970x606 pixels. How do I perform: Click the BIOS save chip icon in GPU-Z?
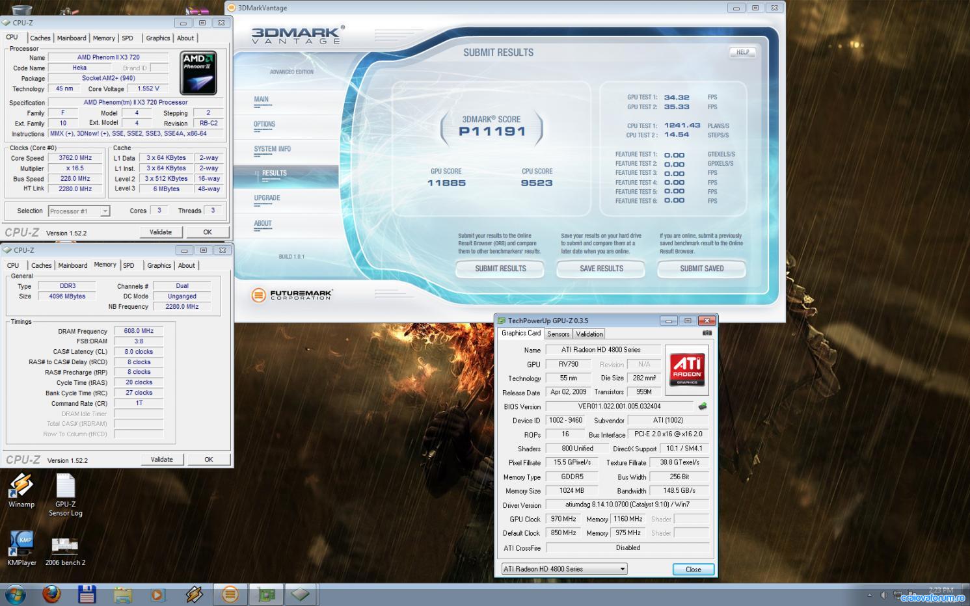click(x=703, y=406)
